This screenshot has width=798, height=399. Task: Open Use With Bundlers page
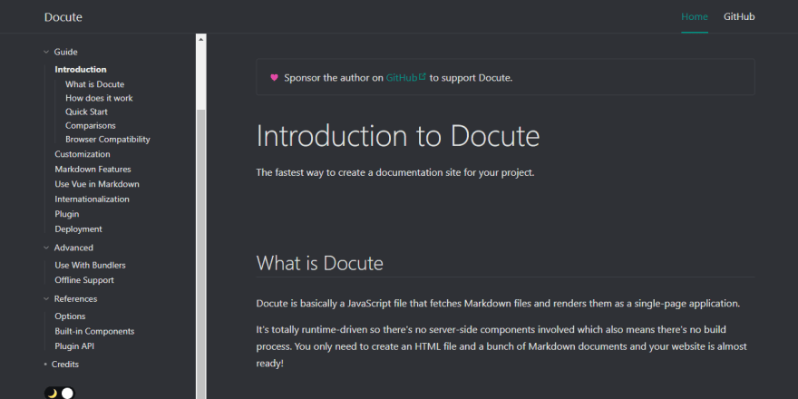coord(90,265)
